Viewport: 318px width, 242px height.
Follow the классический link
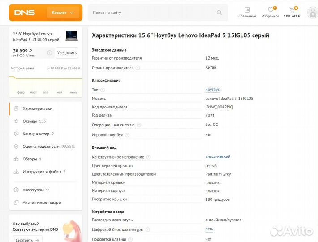point(218,156)
